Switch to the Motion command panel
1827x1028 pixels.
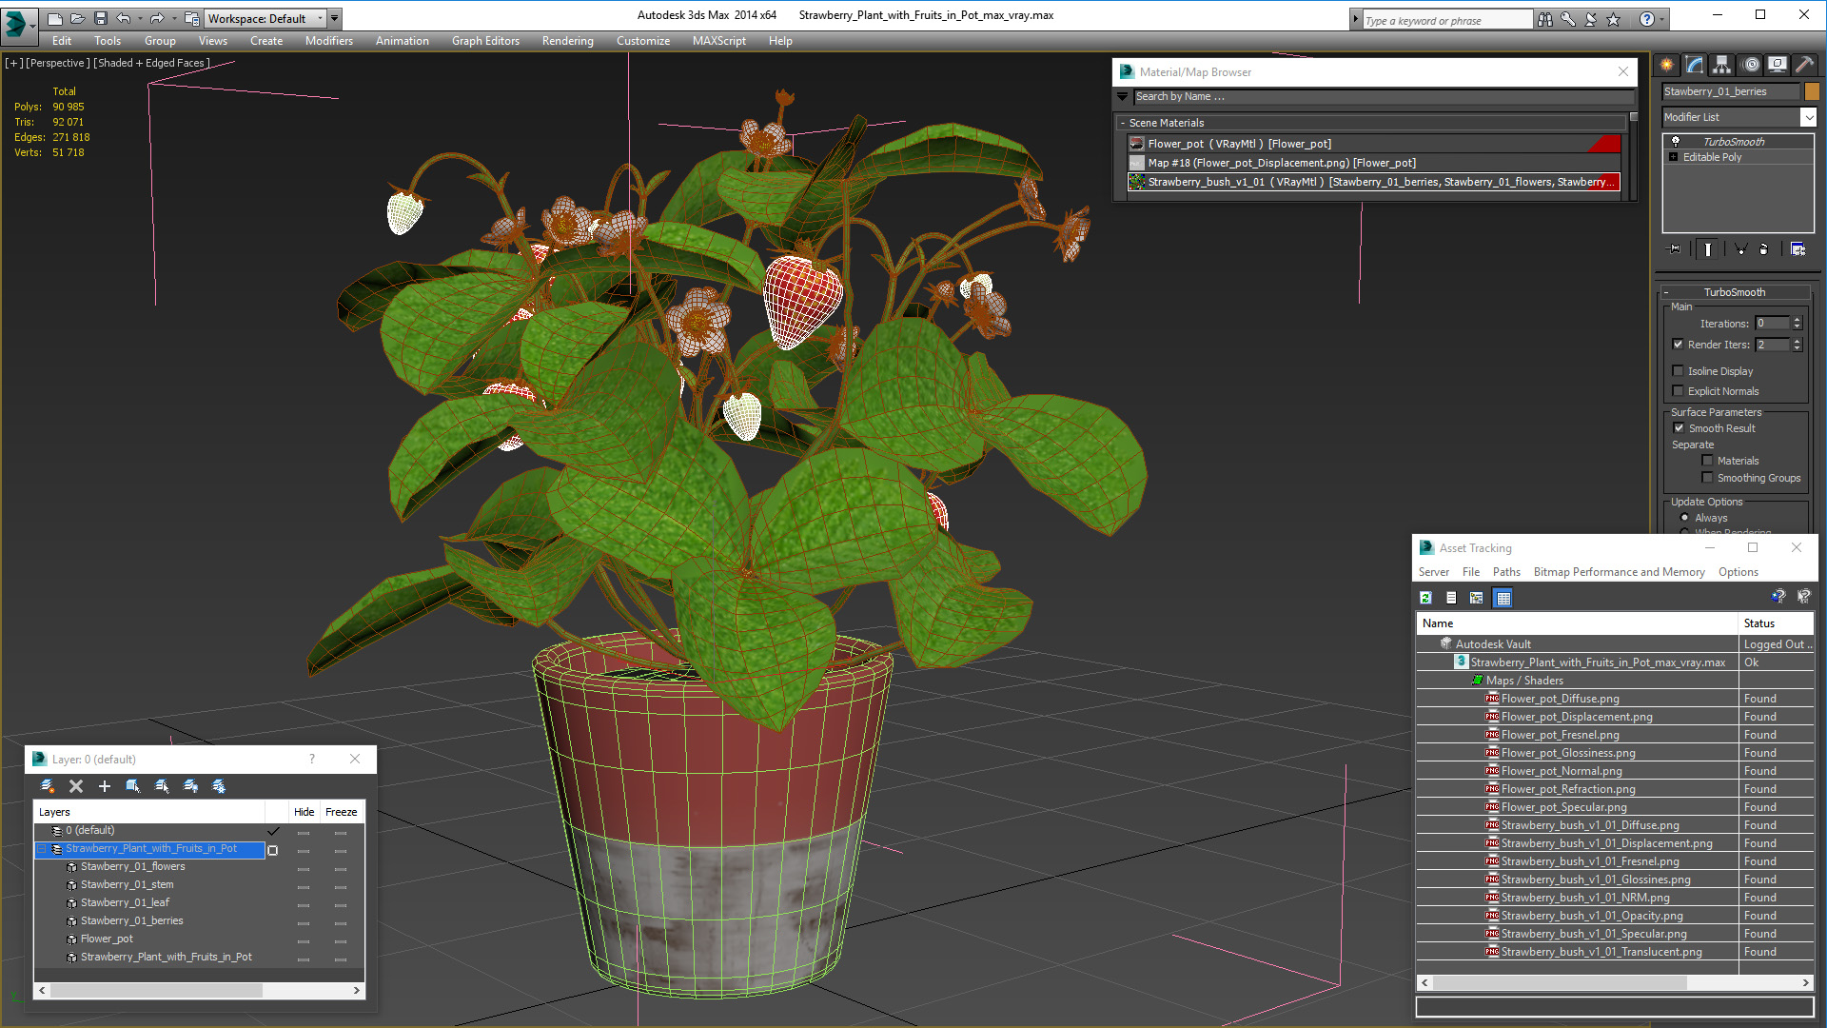coord(1750,65)
